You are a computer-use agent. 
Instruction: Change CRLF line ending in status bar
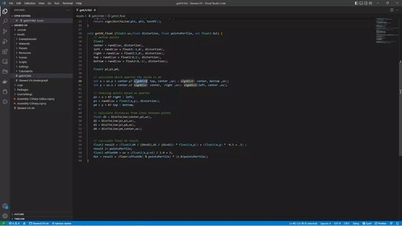tap(347, 223)
